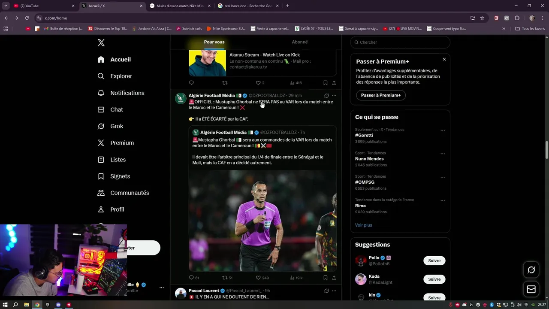Open Grok explain icon on Algérie Football post
Viewport: 549px width, 309px height.
click(326, 96)
